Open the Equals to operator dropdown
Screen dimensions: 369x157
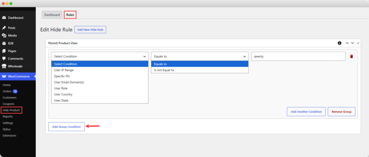pyautogui.click(x=200, y=56)
